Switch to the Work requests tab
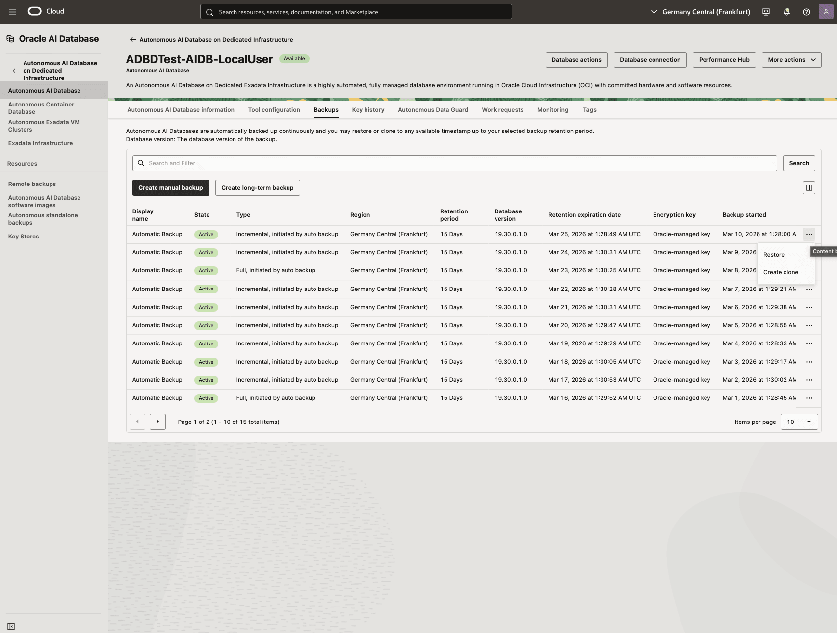Viewport: 837px width, 633px height. coord(502,110)
